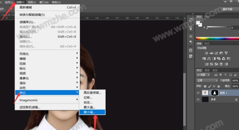Add a Hue/Saturation adjustment

204,59
